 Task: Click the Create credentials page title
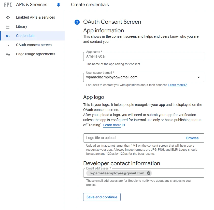tap(90, 5)
